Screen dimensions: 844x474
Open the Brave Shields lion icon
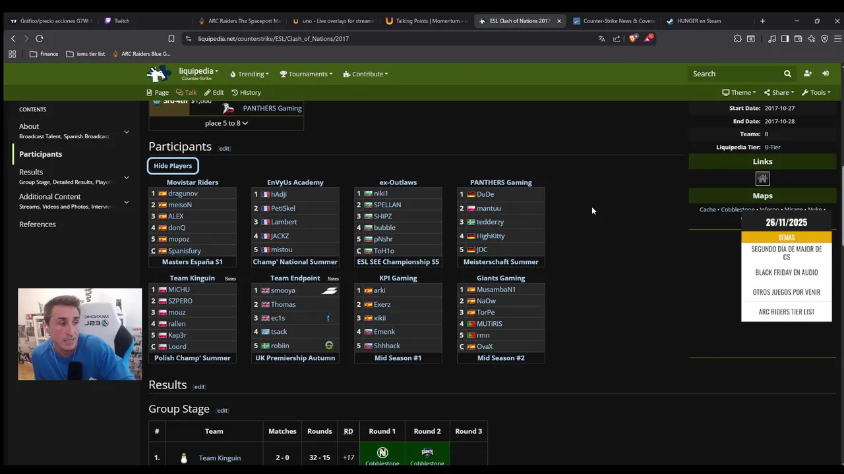click(633, 39)
